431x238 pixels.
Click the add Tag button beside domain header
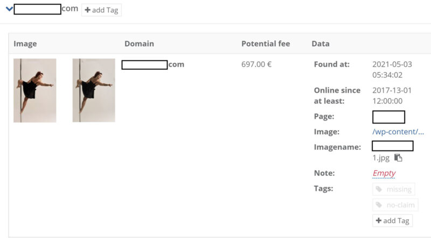coord(101,10)
